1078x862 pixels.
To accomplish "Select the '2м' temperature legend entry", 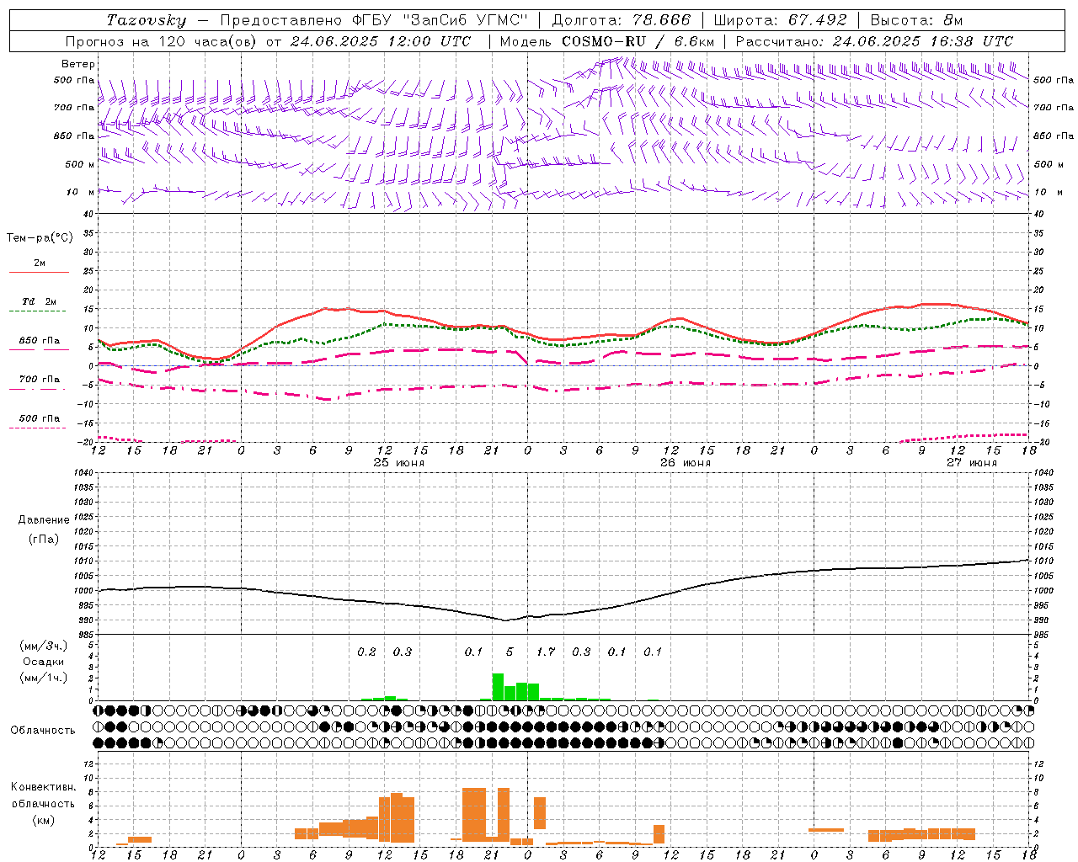I will point(39,263).
